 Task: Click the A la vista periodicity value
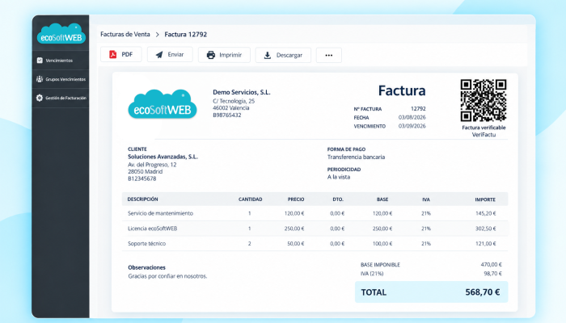[339, 177]
